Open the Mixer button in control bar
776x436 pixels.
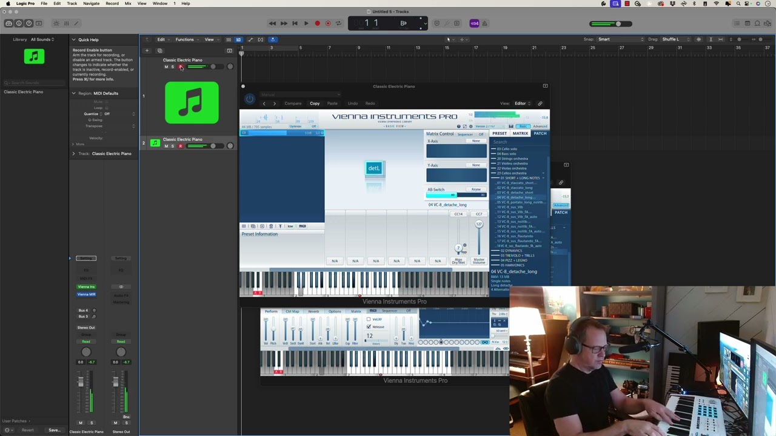click(66, 24)
